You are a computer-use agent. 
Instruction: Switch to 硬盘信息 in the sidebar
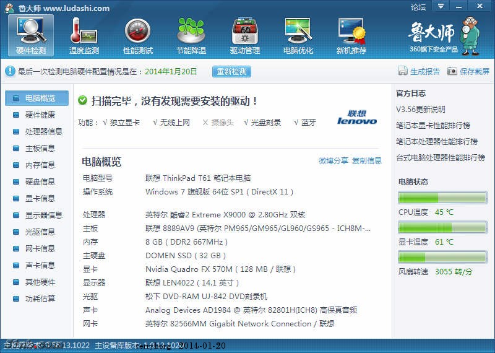(x=40, y=181)
